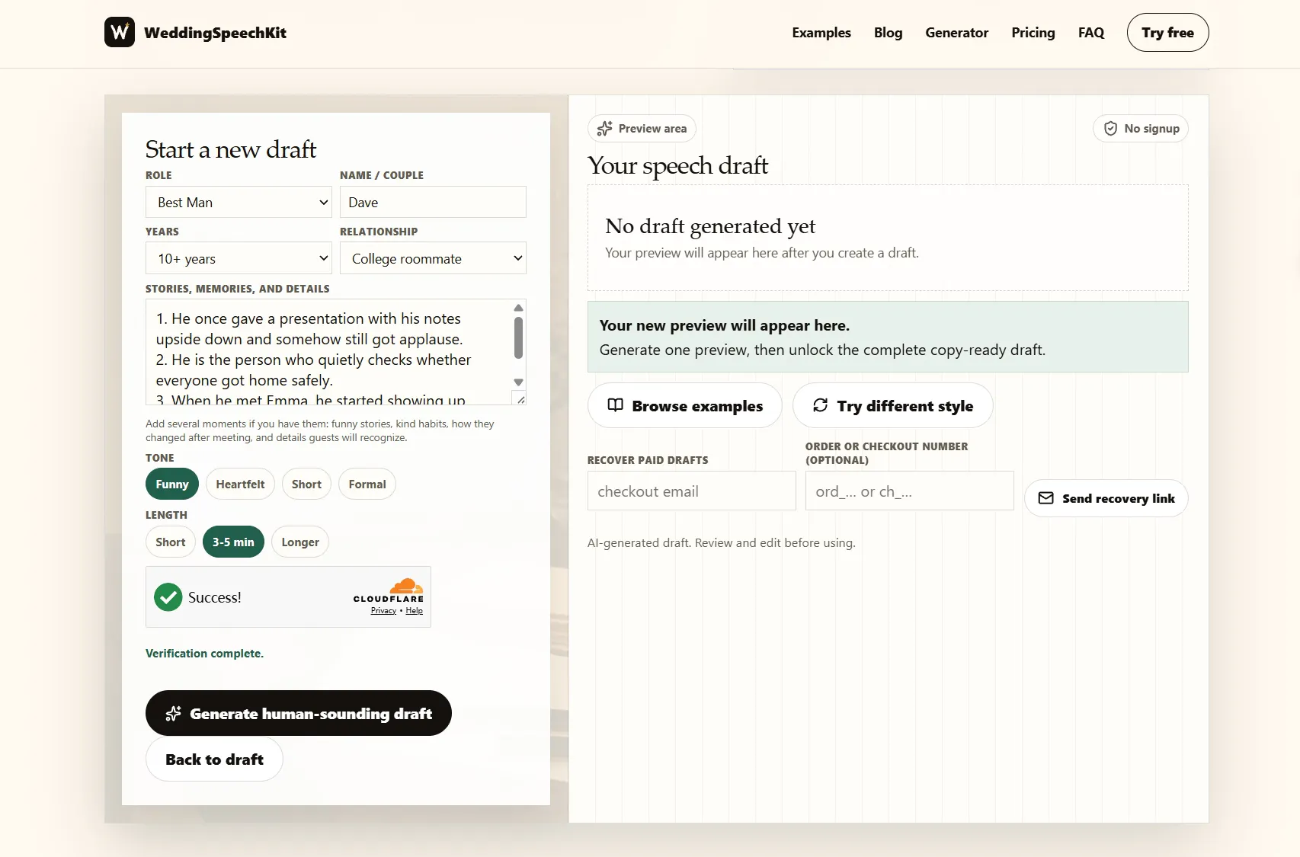
Task: Click the 'No draft generated yet' heading
Action: coord(710,225)
